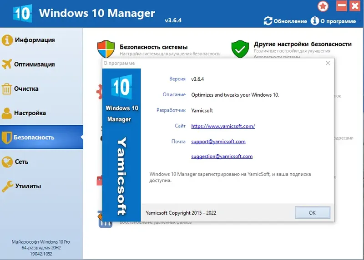This screenshot has height=260, width=364.
Task: Minimize the Windows 10 Manager window
Action: click(342, 6)
